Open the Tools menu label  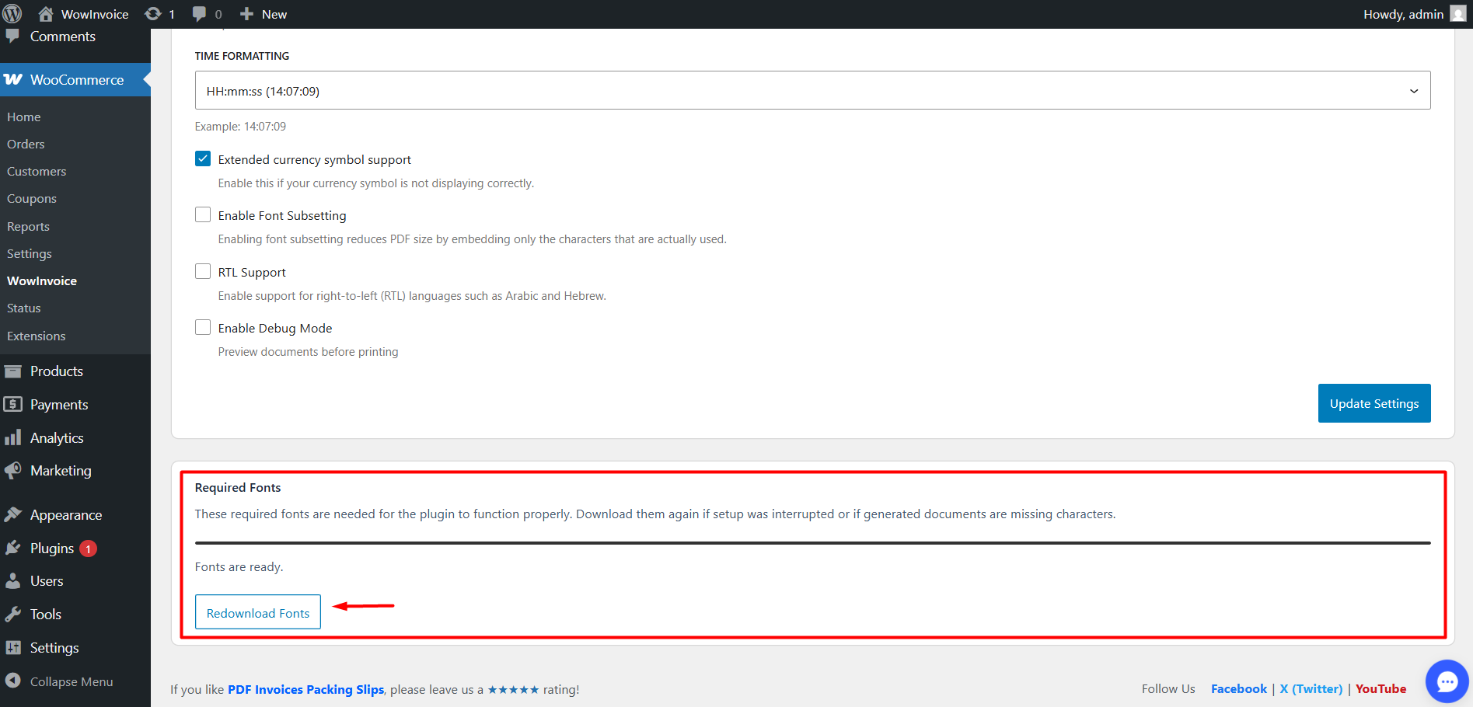pyautogui.click(x=46, y=615)
